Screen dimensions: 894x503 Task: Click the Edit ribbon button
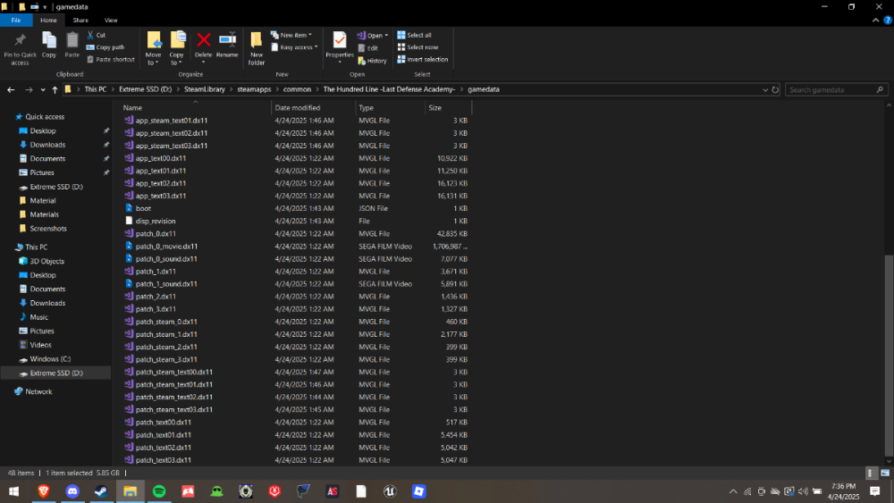[x=367, y=48]
